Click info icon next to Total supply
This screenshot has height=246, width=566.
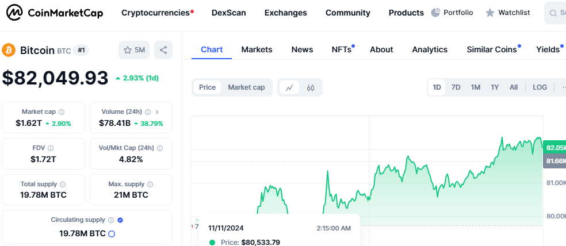pyautogui.click(x=63, y=184)
